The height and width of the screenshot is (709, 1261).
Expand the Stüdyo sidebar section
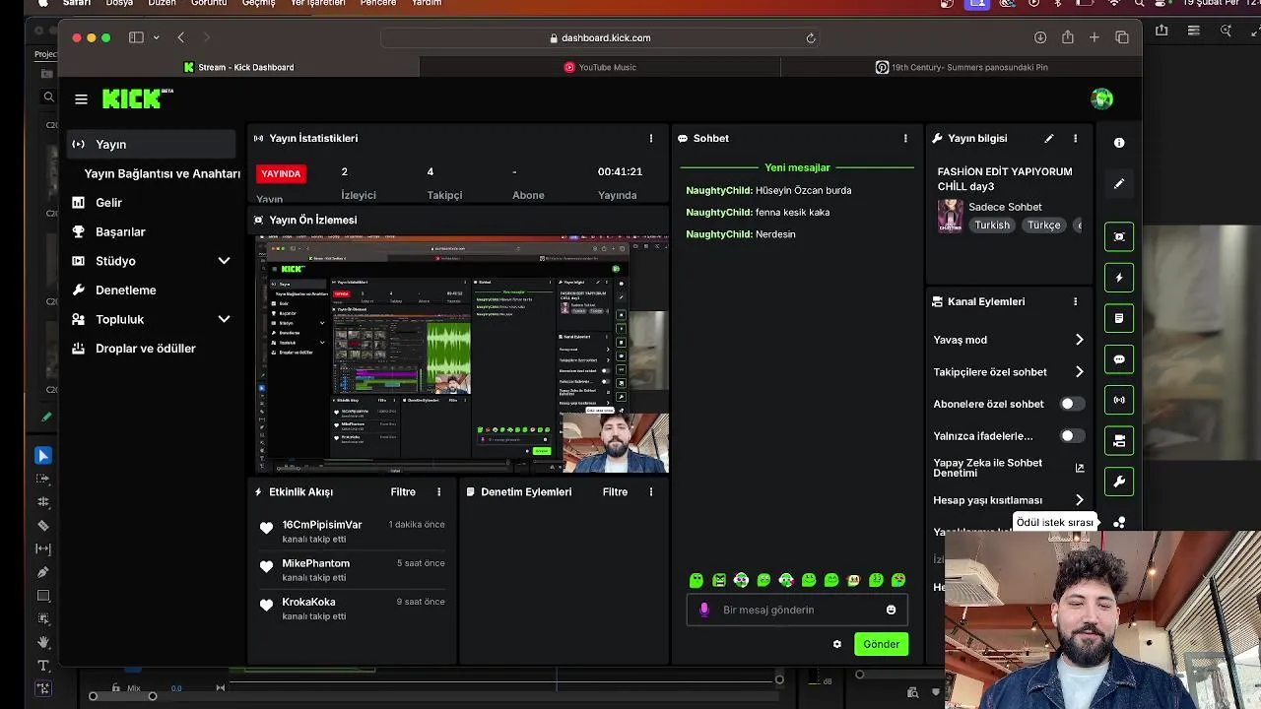tap(224, 261)
